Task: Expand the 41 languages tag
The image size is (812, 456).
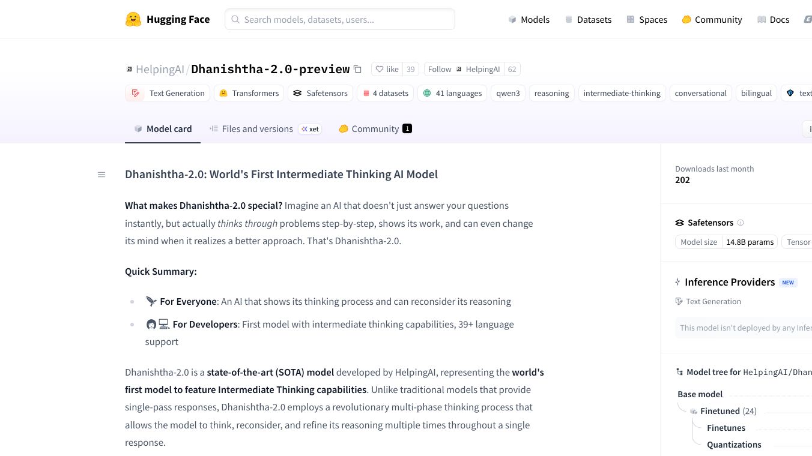Action: (x=452, y=93)
